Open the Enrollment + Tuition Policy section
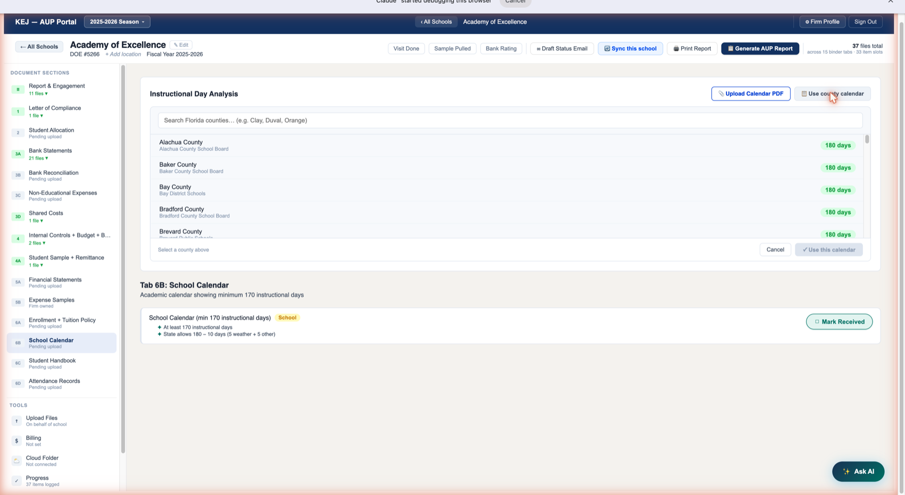Screen dimensions: 905x495 click(x=62, y=323)
